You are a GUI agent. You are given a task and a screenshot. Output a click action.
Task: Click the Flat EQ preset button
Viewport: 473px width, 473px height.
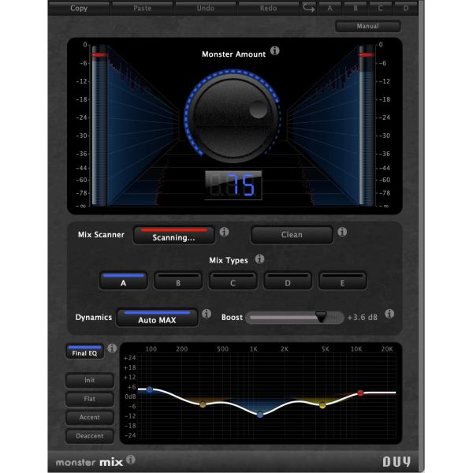click(x=90, y=399)
